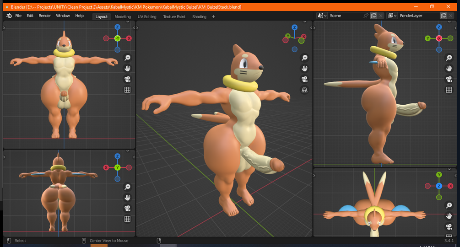Viewport: 460px width, 247px height.
Task: Click pan hand icon in the front view viewport
Action: click(x=127, y=69)
